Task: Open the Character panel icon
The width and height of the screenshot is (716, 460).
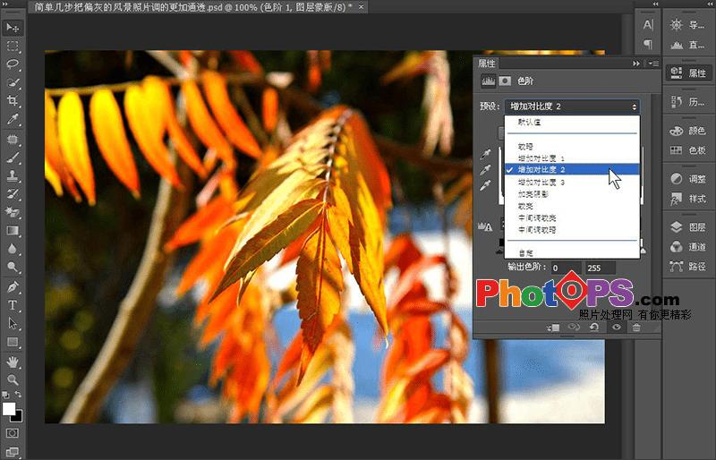Action: coord(648,25)
